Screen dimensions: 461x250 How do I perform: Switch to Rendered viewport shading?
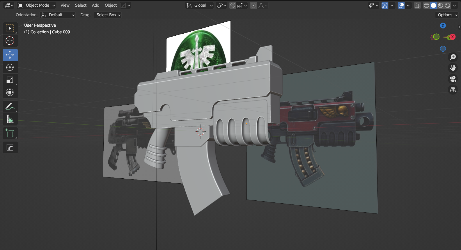(x=447, y=5)
